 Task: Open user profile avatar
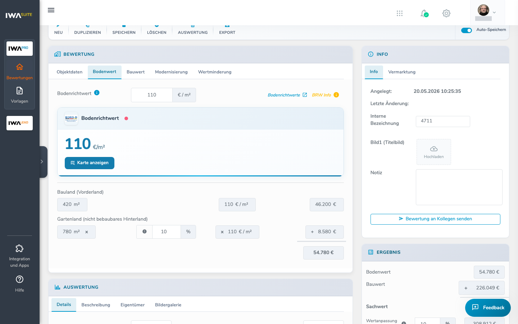click(x=483, y=10)
